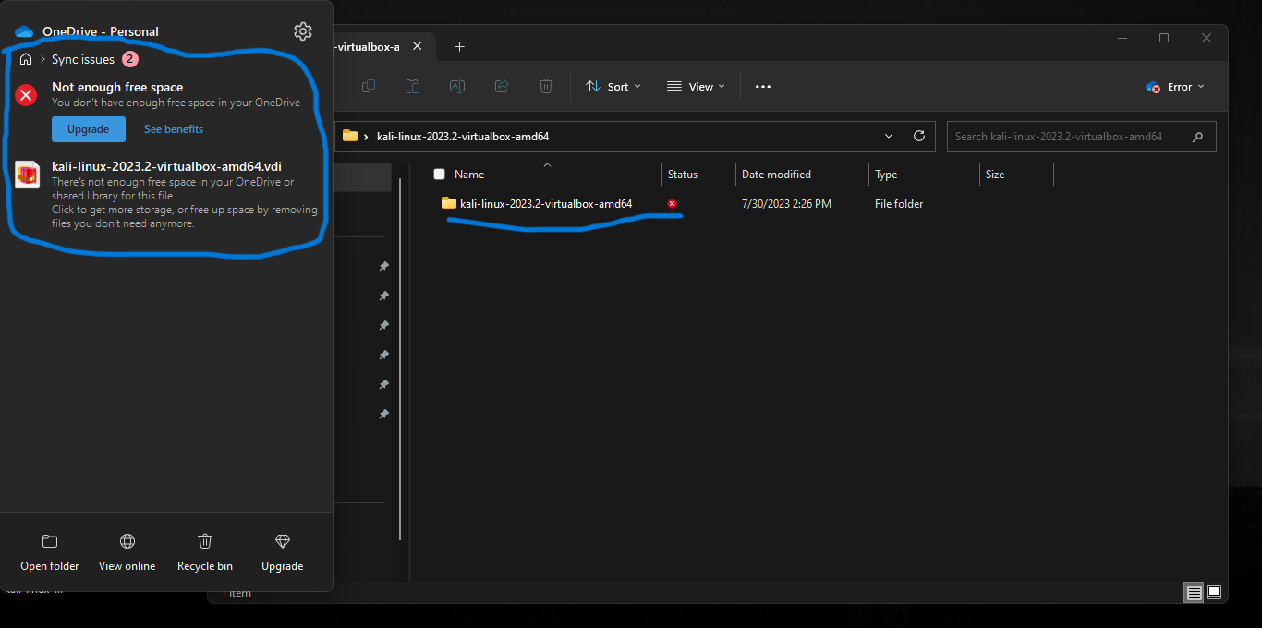Click the address bar folder icon
1262x628 pixels.
coord(350,136)
